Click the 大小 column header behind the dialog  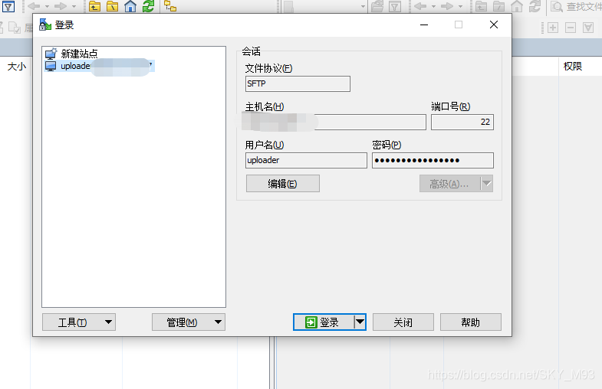click(x=17, y=67)
